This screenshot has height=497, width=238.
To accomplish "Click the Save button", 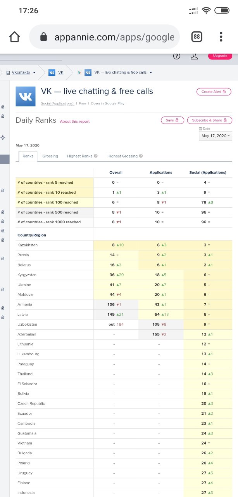I will (x=172, y=120).
